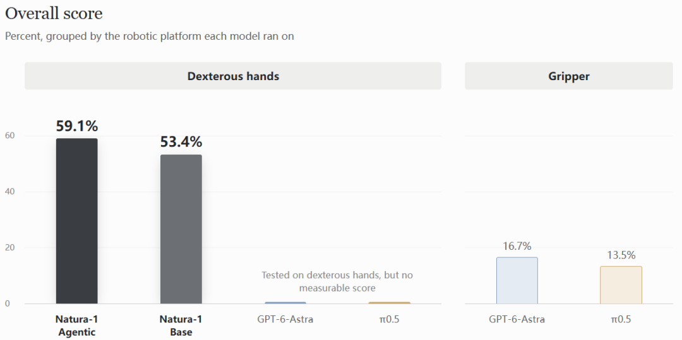Click the Overall score heading

tap(54, 13)
